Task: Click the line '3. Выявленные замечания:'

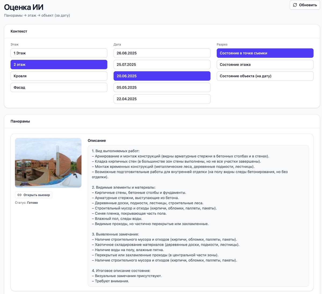Action: [x=115, y=234]
